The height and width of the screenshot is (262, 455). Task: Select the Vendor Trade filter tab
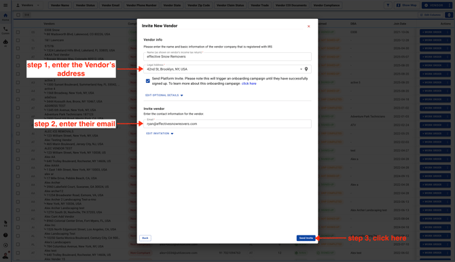point(259,5)
